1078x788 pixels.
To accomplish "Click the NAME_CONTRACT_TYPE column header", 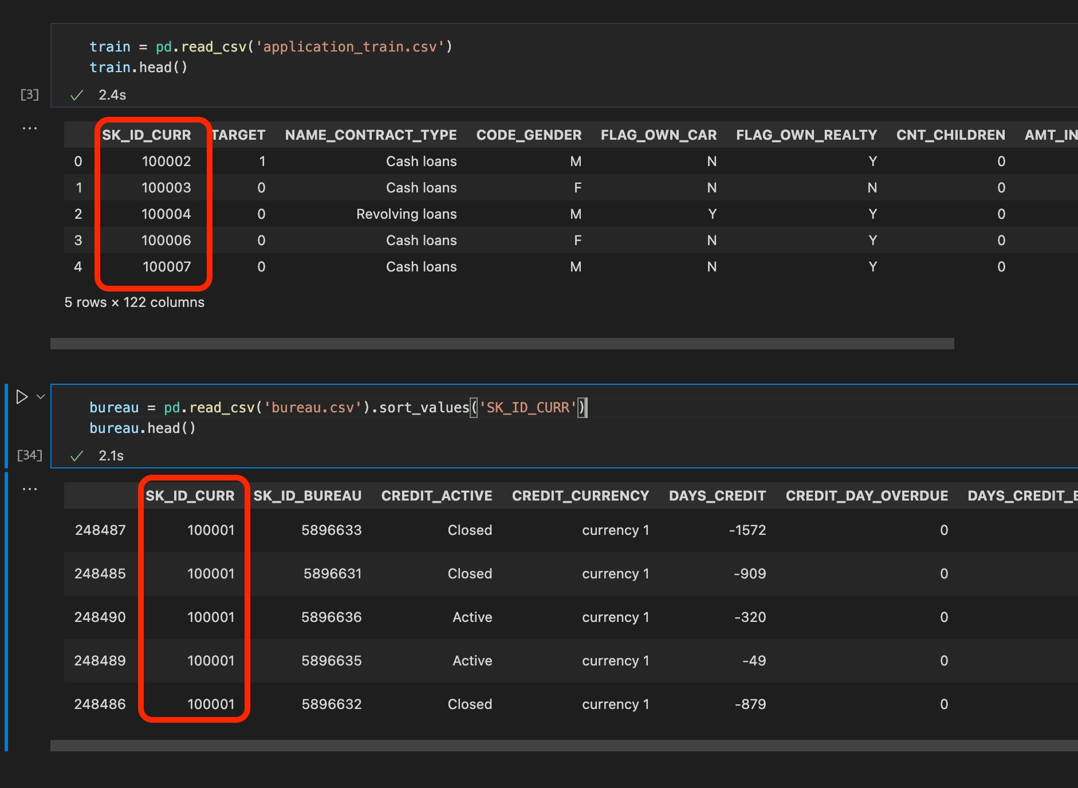I will point(371,135).
